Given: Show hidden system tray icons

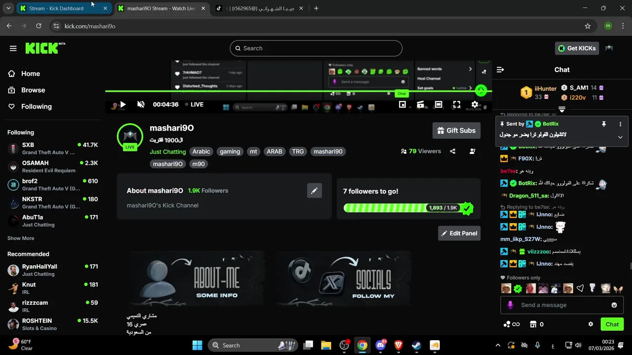Looking at the screenshot, I should click(x=498, y=345).
